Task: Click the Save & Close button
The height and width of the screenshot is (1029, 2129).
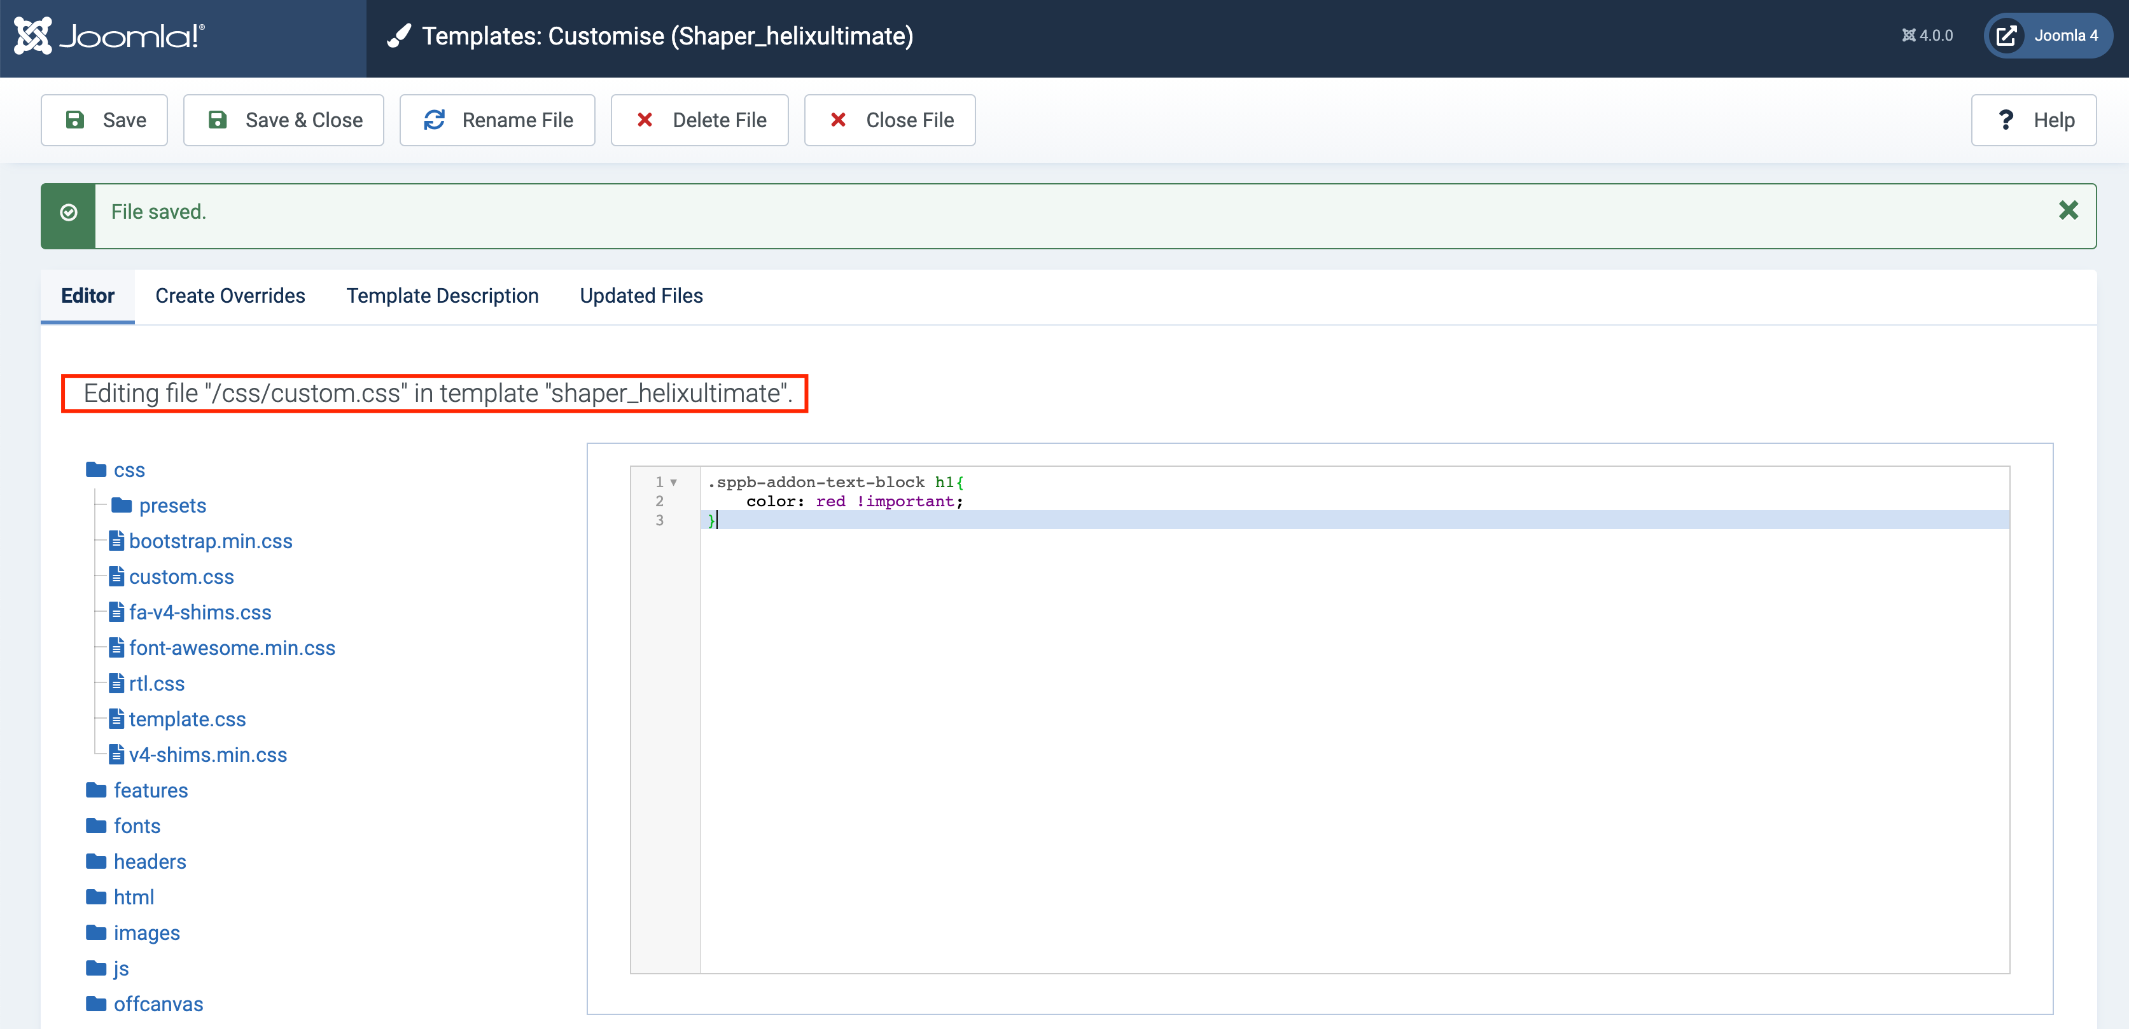Action: click(284, 120)
